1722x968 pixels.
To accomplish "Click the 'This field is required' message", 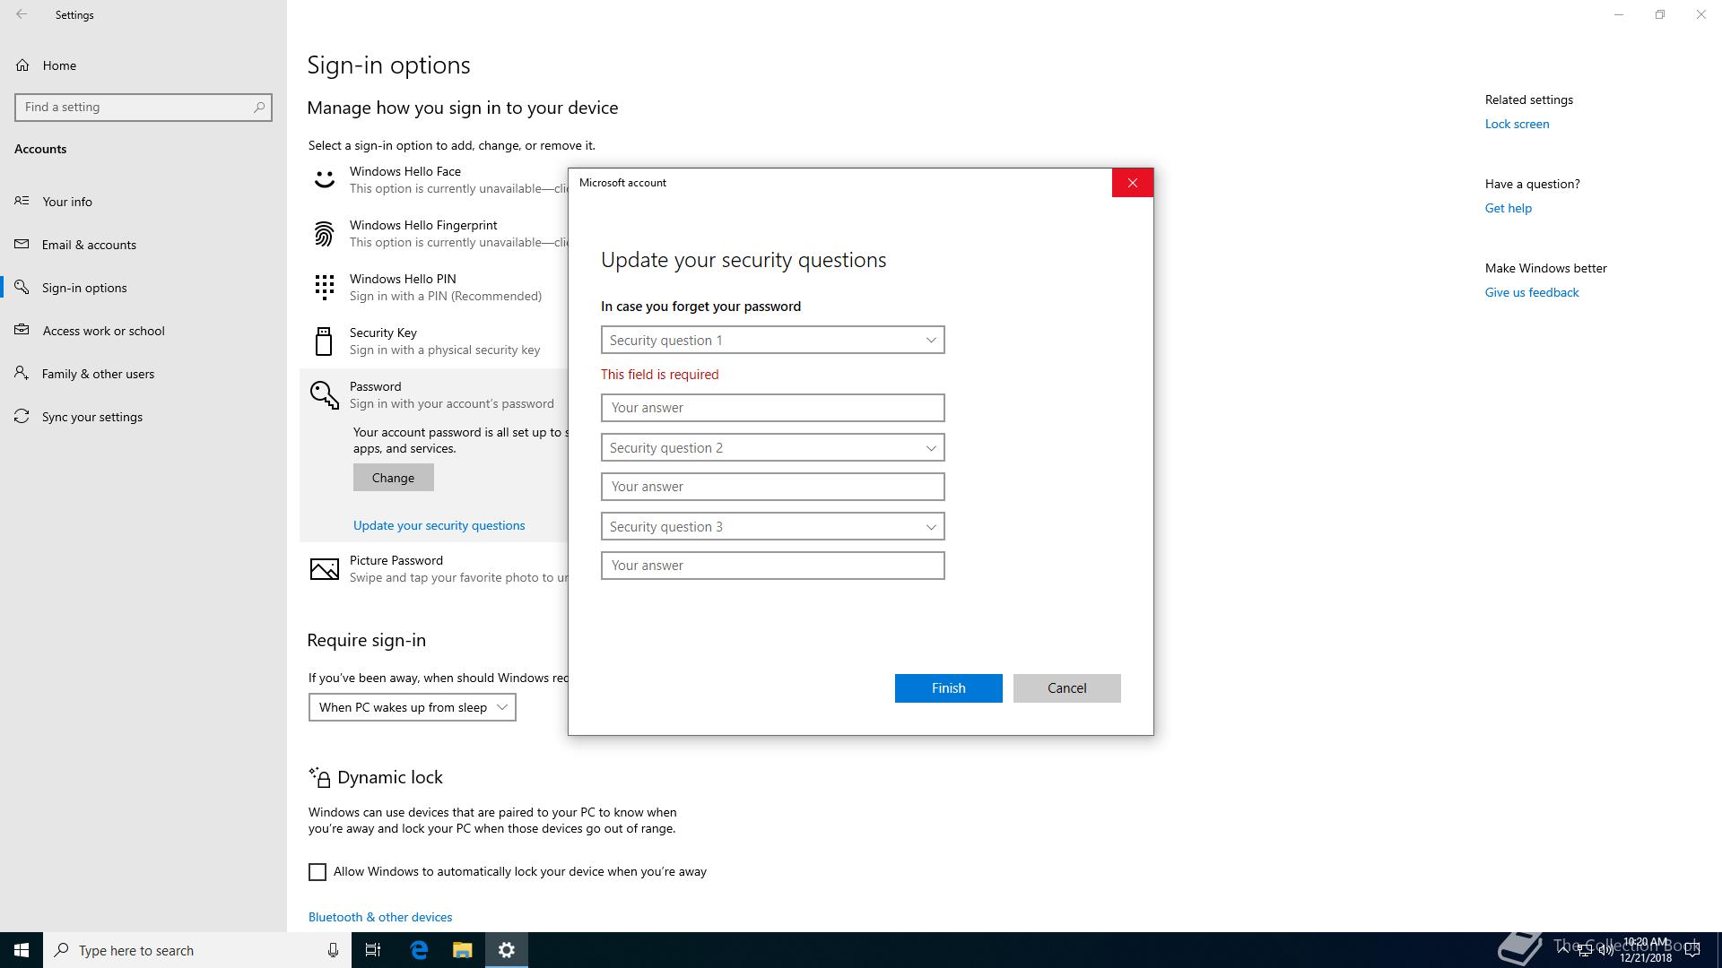I will coord(659,375).
